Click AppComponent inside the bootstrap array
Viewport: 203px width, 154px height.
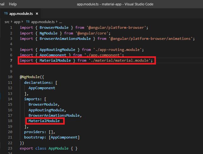pos(64,137)
